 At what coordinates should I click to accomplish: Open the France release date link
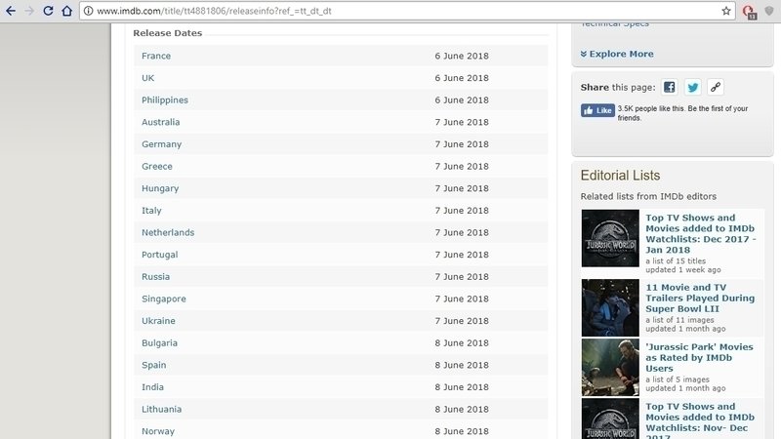pyautogui.click(x=156, y=56)
